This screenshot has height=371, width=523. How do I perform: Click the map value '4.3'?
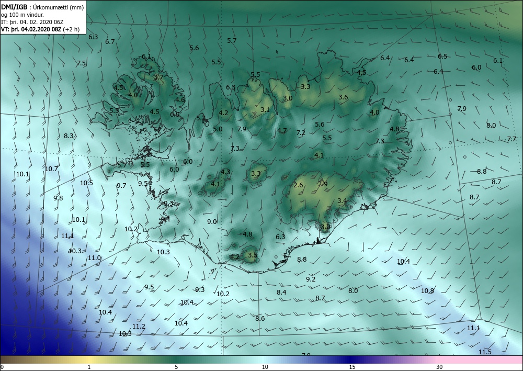(225, 172)
